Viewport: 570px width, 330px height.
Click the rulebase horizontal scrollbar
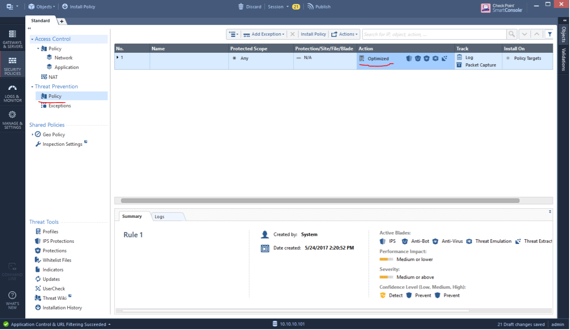pos(320,201)
